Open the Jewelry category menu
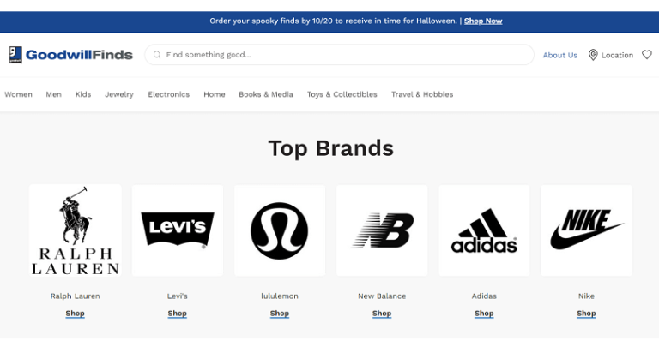 point(119,94)
